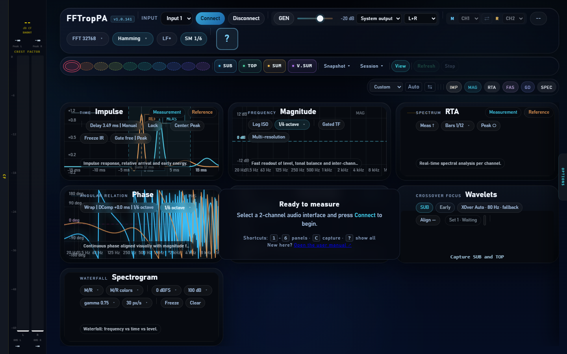Viewport: 567px width, 354px height.
Task: Toggle Freeze IR
Action: pyautogui.click(x=94, y=138)
